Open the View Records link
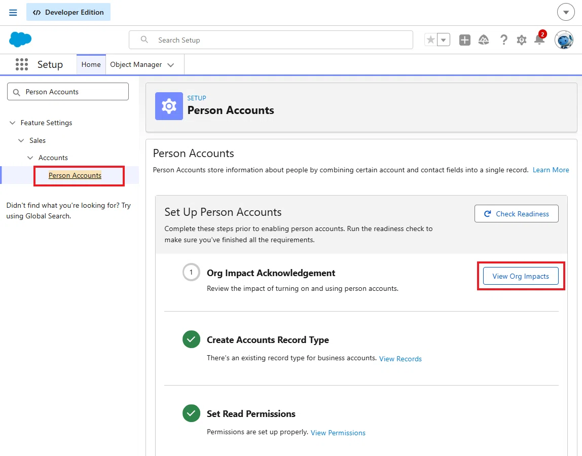Image resolution: width=582 pixels, height=456 pixels. (400, 359)
